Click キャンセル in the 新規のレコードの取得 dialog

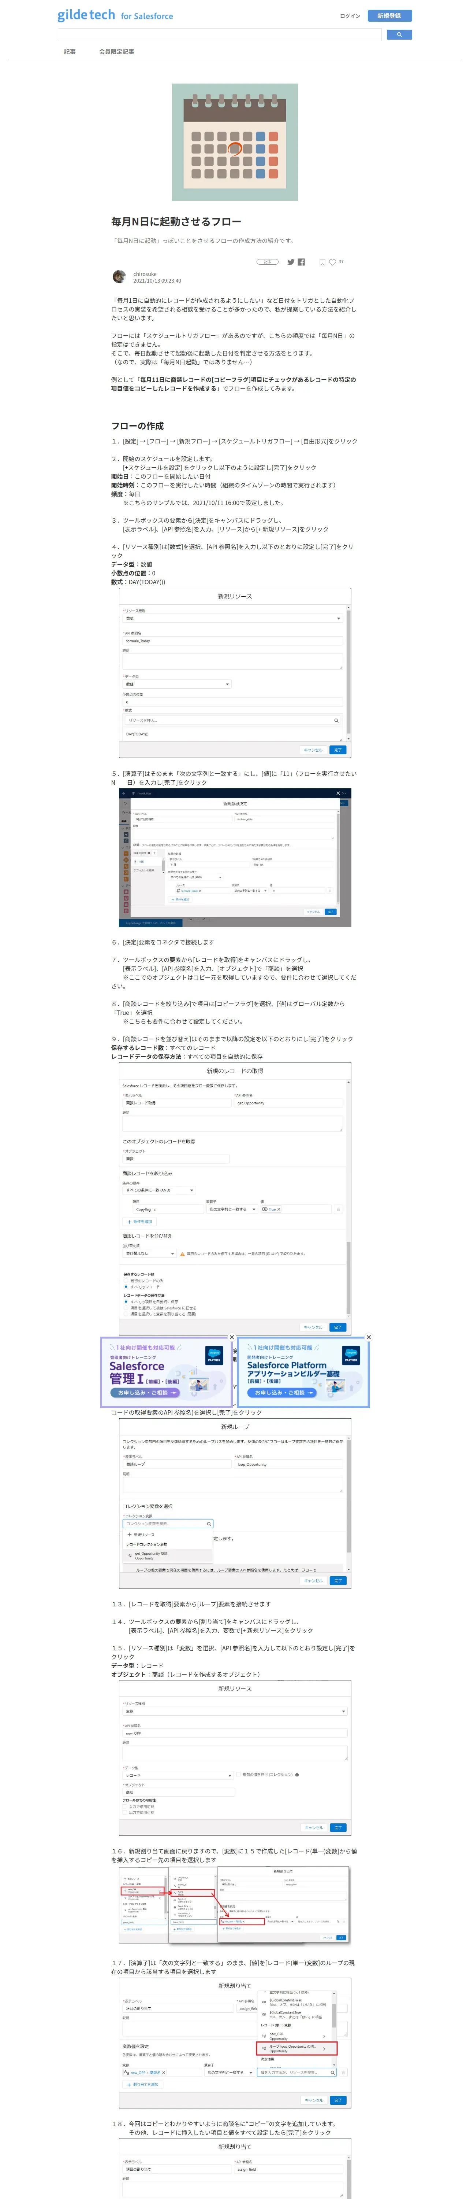coord(313,1327)
